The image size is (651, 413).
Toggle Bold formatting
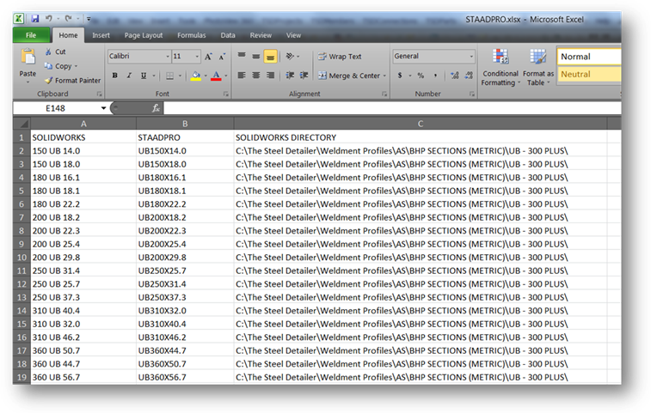[115, 76]
